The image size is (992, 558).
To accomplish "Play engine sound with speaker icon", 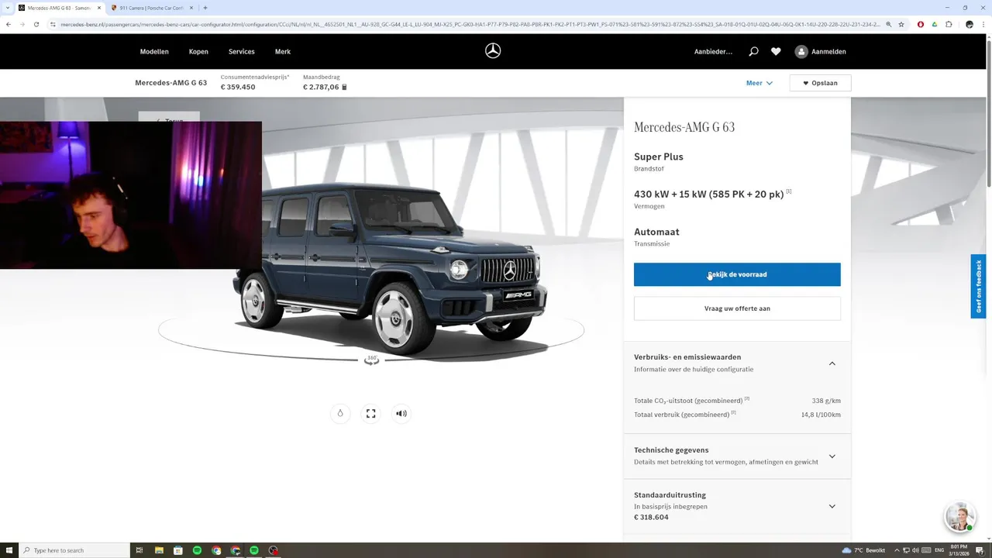I will click(401, 413).
